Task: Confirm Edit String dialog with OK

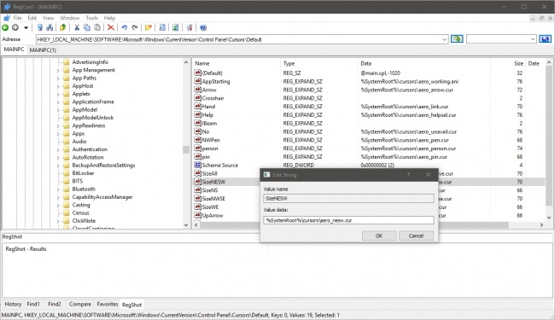Action: click(x=379, y=236)
